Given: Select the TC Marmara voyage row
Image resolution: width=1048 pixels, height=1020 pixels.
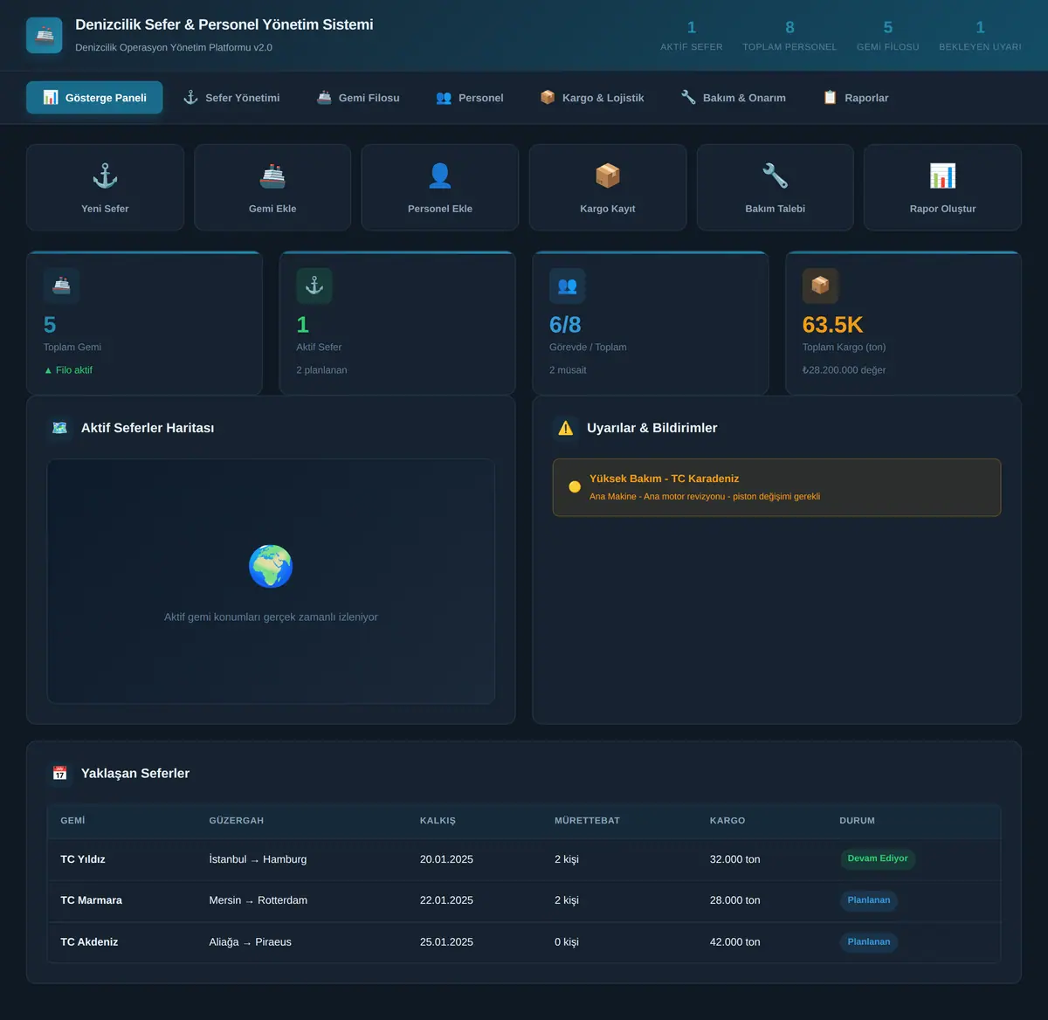Looking at the screenshot, I should click(x=524, y=900).
